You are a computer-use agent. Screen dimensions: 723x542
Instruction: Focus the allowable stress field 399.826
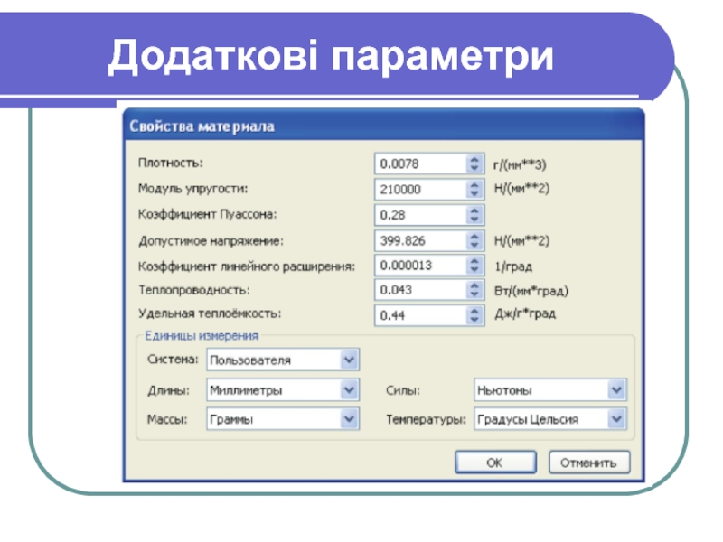pyautogui.click(x=419, y=241)
